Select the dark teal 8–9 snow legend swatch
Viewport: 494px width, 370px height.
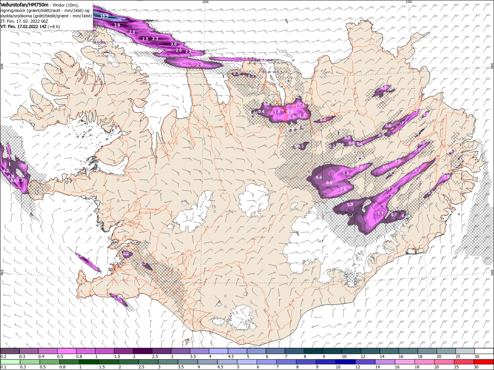(313, 351)
